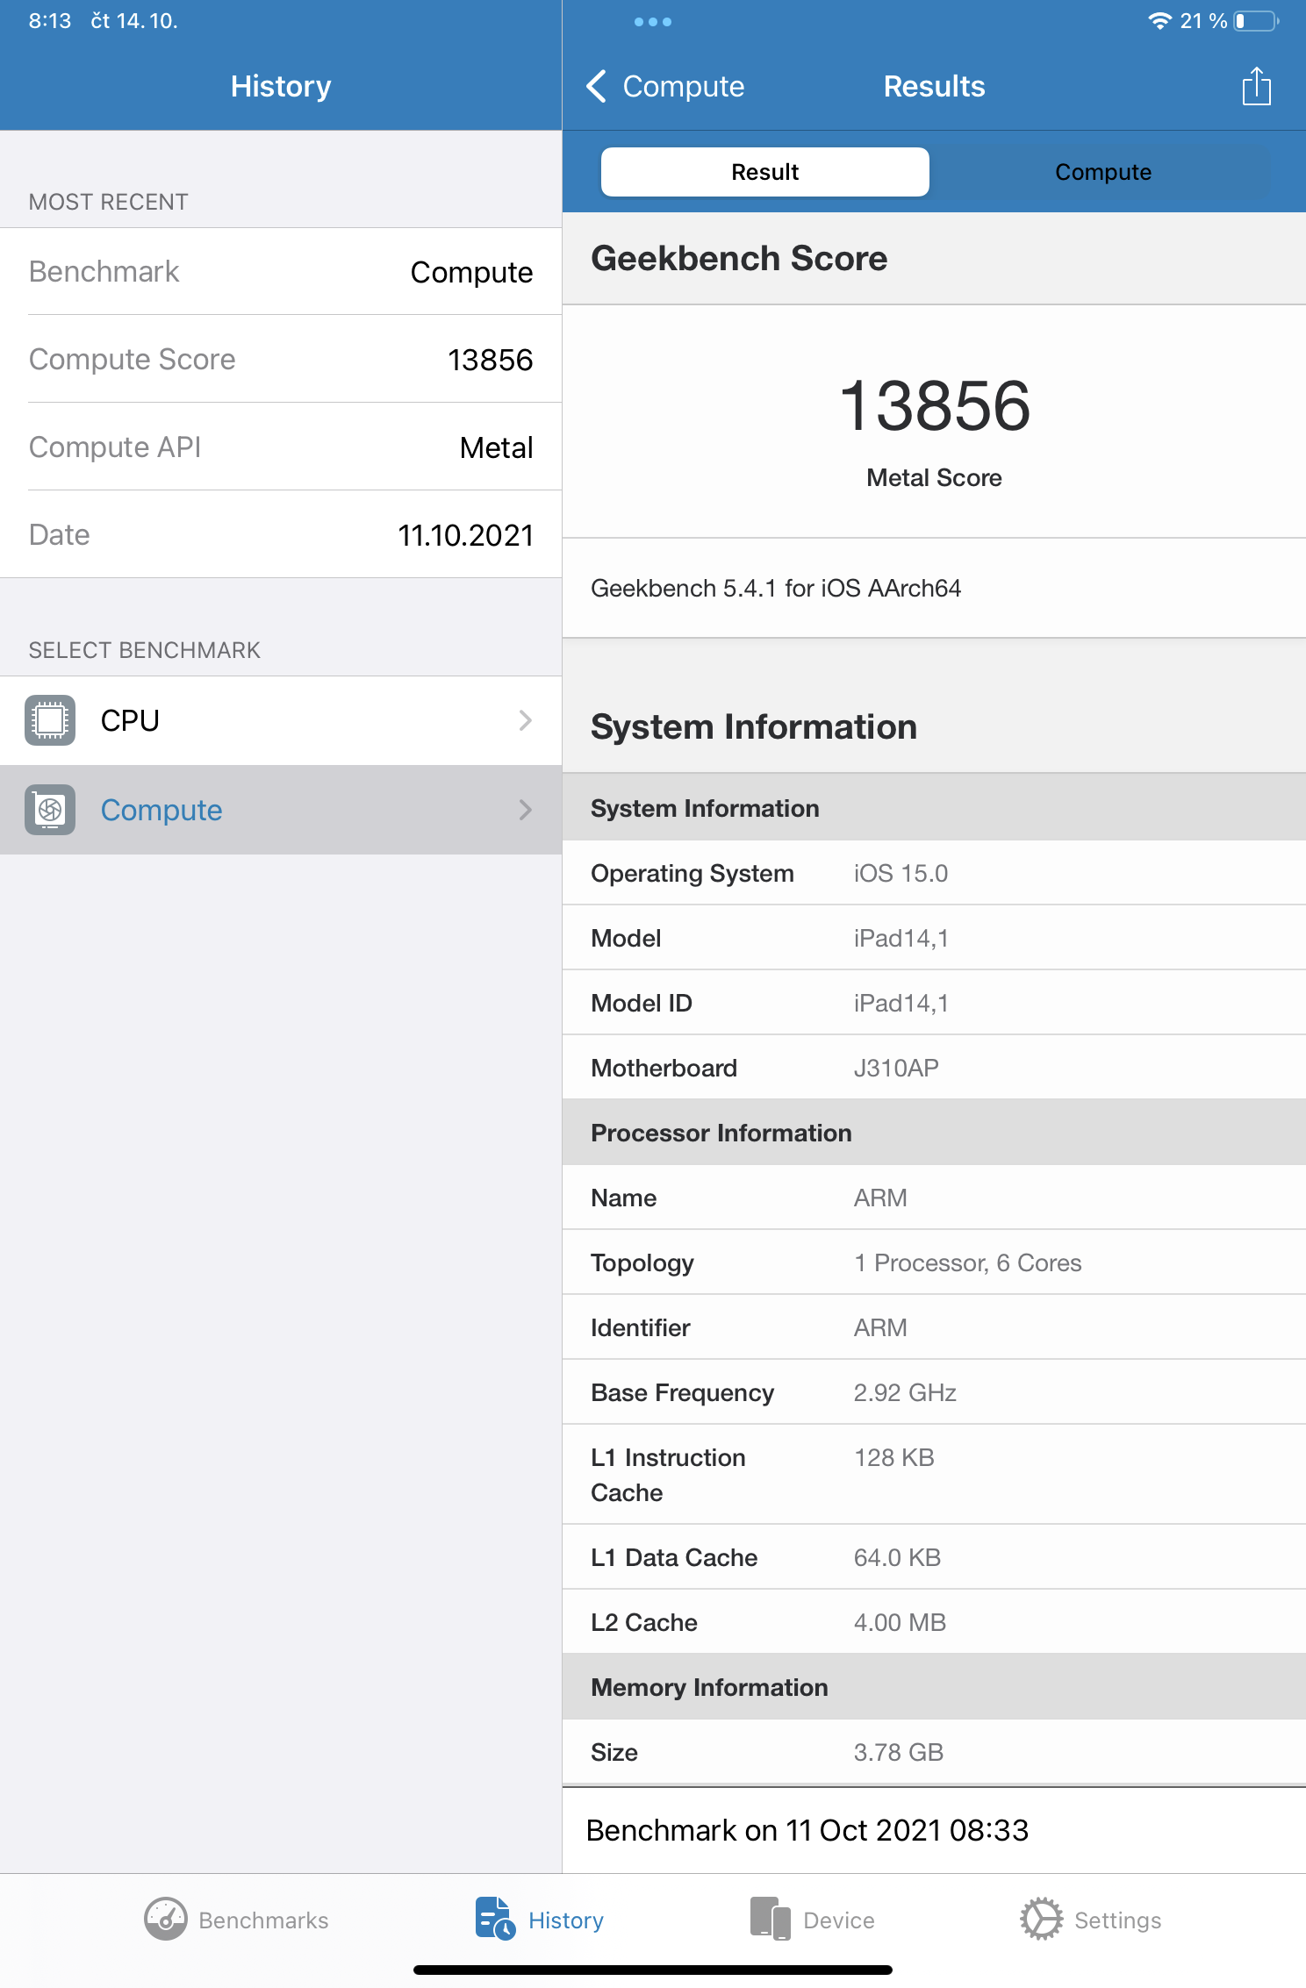
Task: Tap the three-dot multitasking indicator
Action: [x=652, y=22]
